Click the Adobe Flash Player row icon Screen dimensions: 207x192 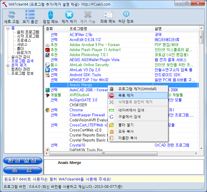point(47,50)
